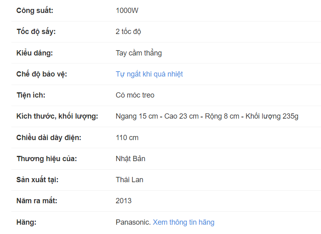Click the "Tốc độ sấy:" label
321x234 pixels.
36,32
